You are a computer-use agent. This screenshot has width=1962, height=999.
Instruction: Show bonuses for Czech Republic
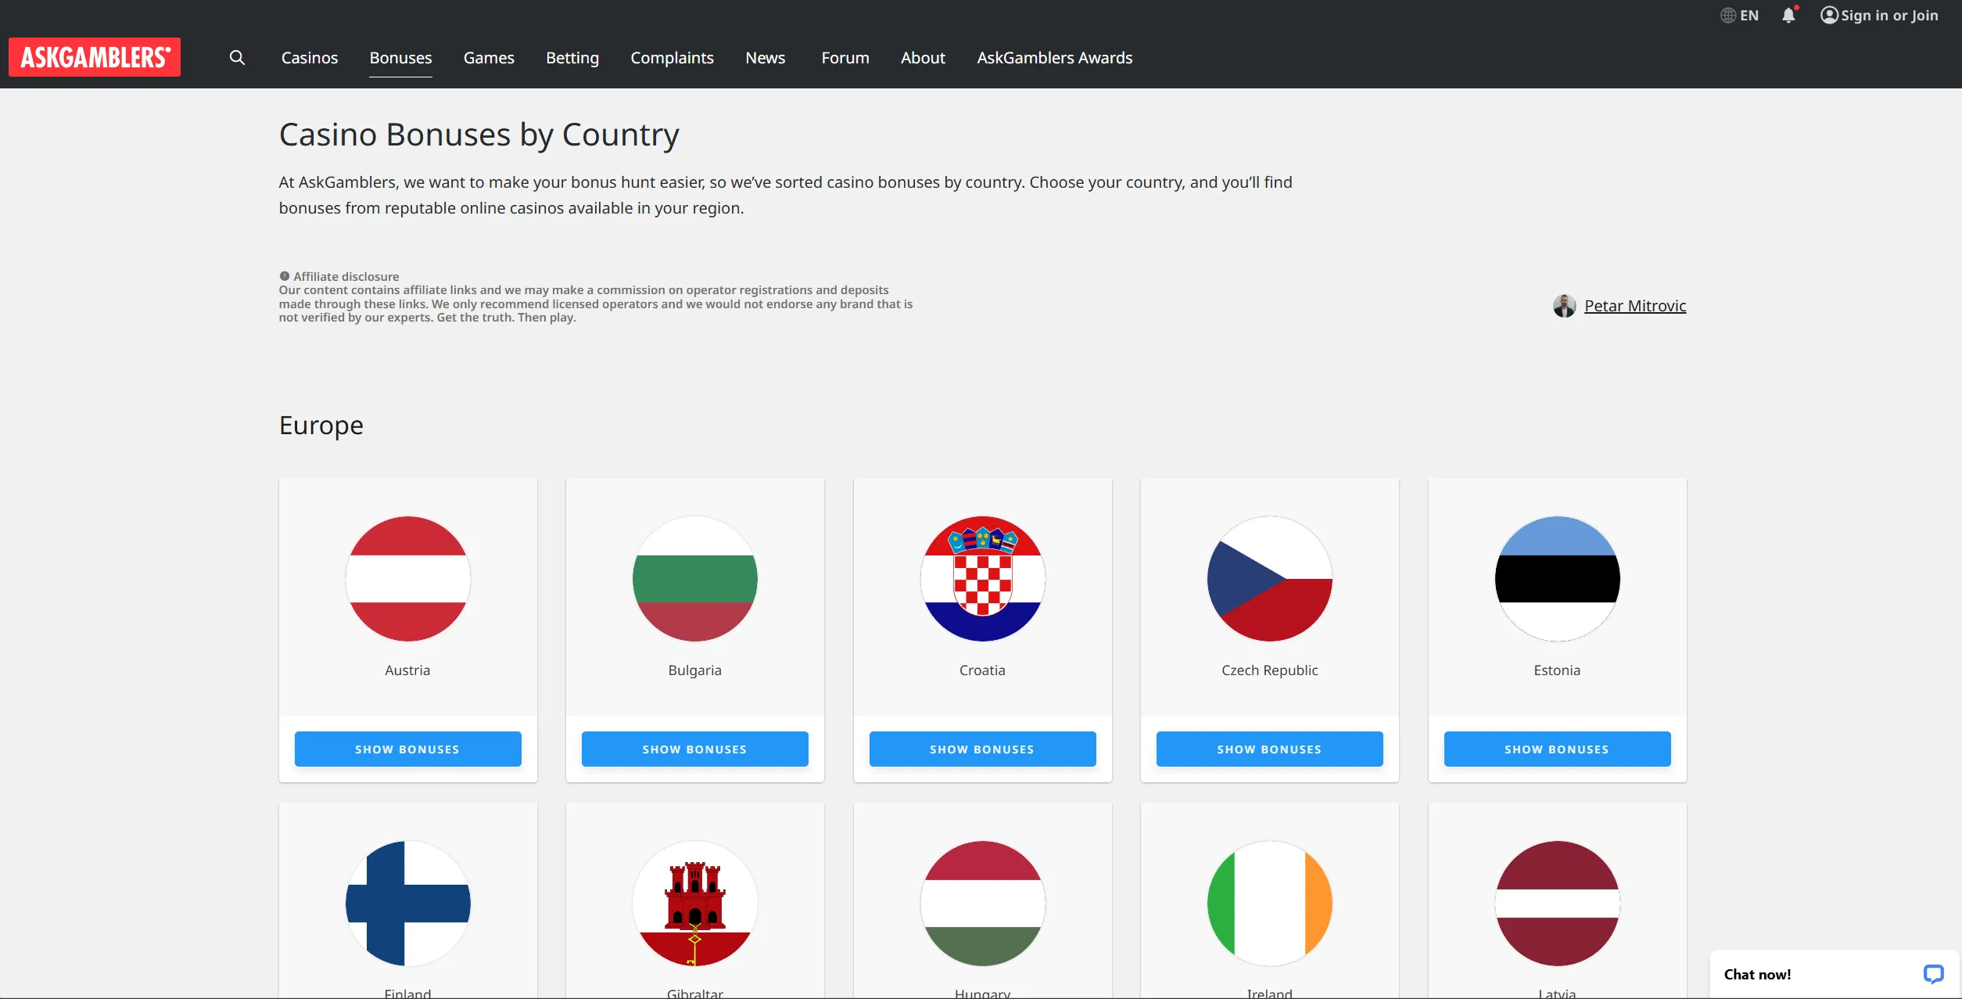(x=1270, y=749)
